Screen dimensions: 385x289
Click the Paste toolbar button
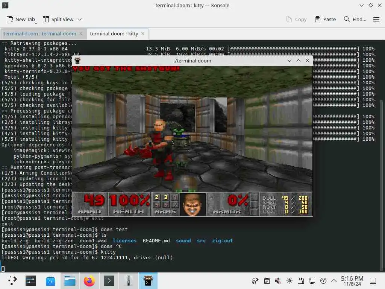click(x=325, y=19)
